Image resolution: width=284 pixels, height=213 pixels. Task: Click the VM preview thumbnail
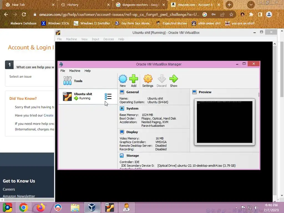[x=225, y=122]
